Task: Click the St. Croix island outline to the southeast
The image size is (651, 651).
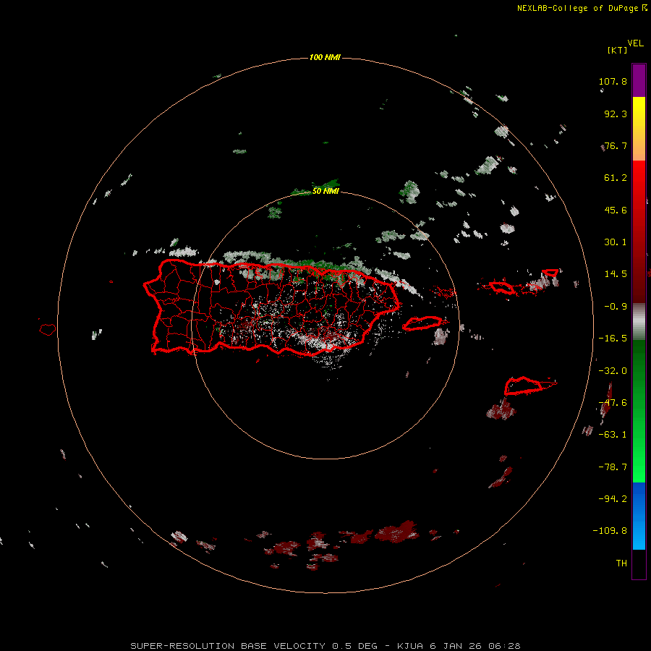Action: click(x=524, y=386)
